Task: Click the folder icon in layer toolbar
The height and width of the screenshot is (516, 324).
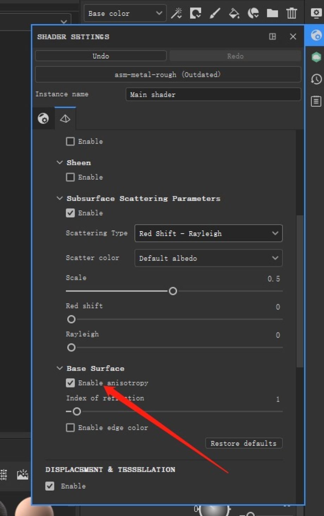Action: click(x=272, y=13)
